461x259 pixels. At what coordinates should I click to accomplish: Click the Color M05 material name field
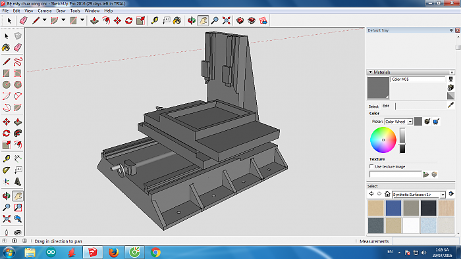418,79
